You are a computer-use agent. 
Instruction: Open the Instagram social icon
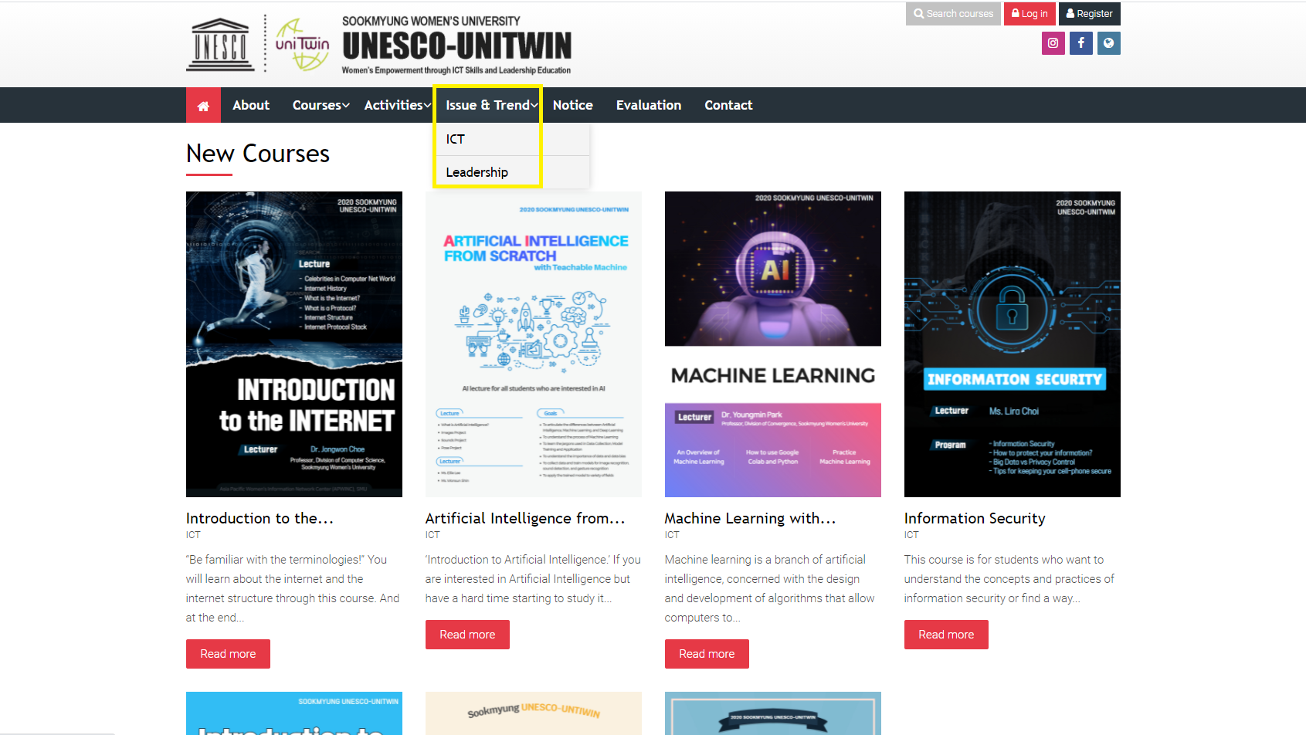[1053, 43]
